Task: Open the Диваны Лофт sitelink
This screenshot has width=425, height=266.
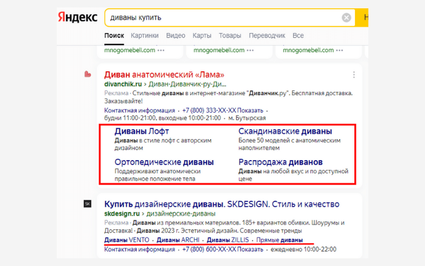Action: pyautogui.click(x=142, y=131)
